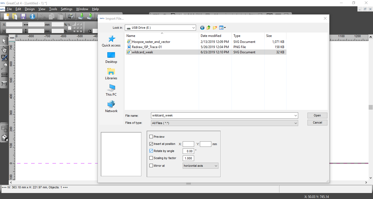
Task: Select the ruler measure tool
Action: click(4, 75)
